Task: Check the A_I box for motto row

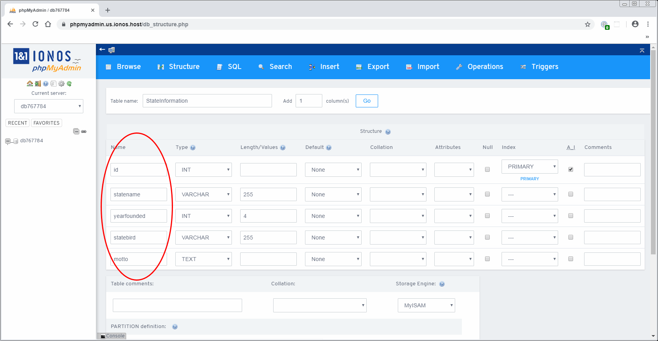Action: coord(571,259)
